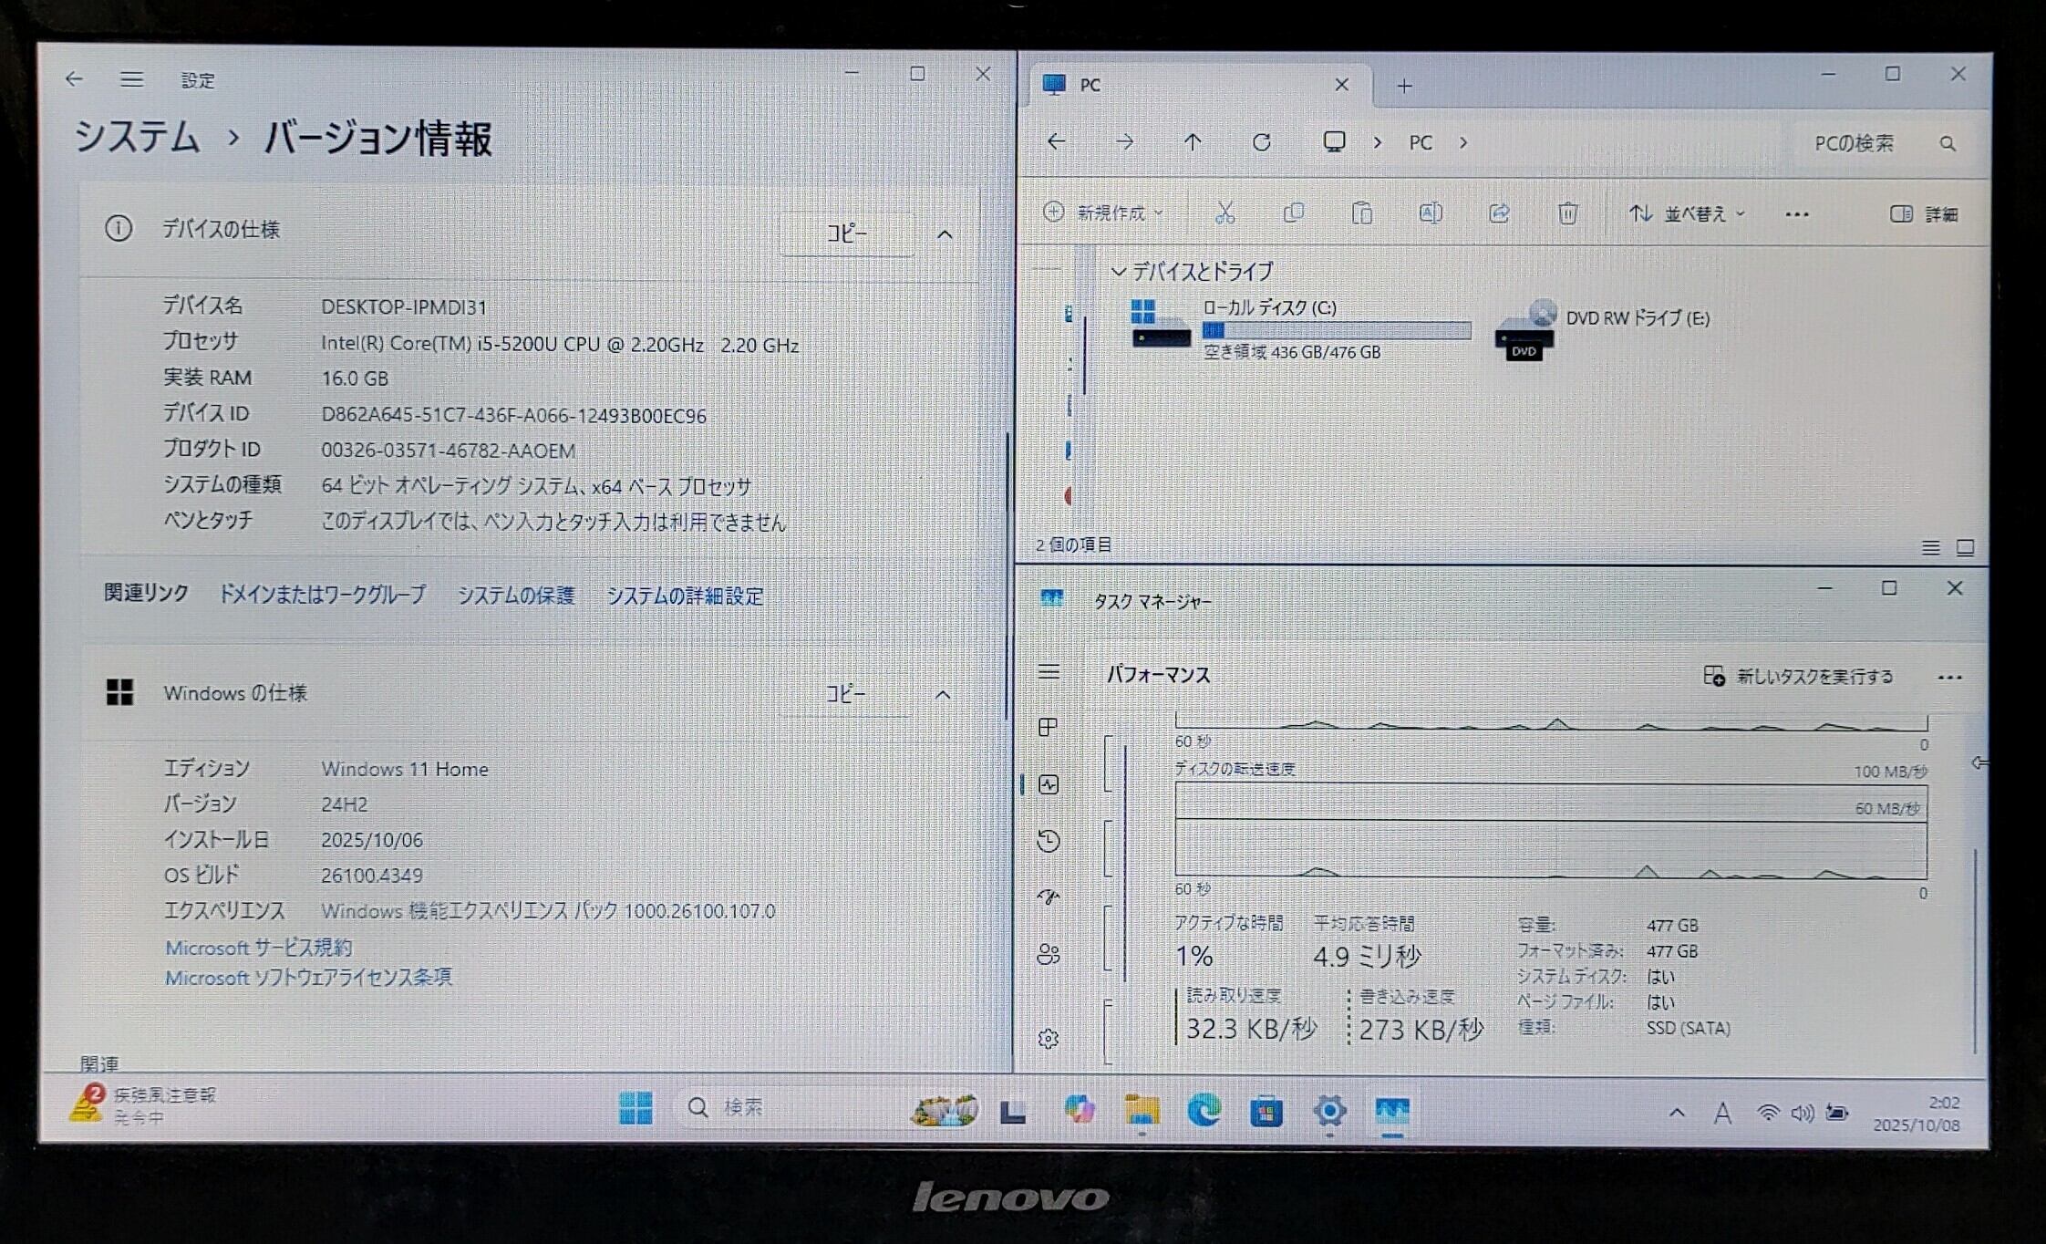The image size is (2046, 1244).
Task: Open Task Manager settings gear icon
Action: [1049, 1039]
